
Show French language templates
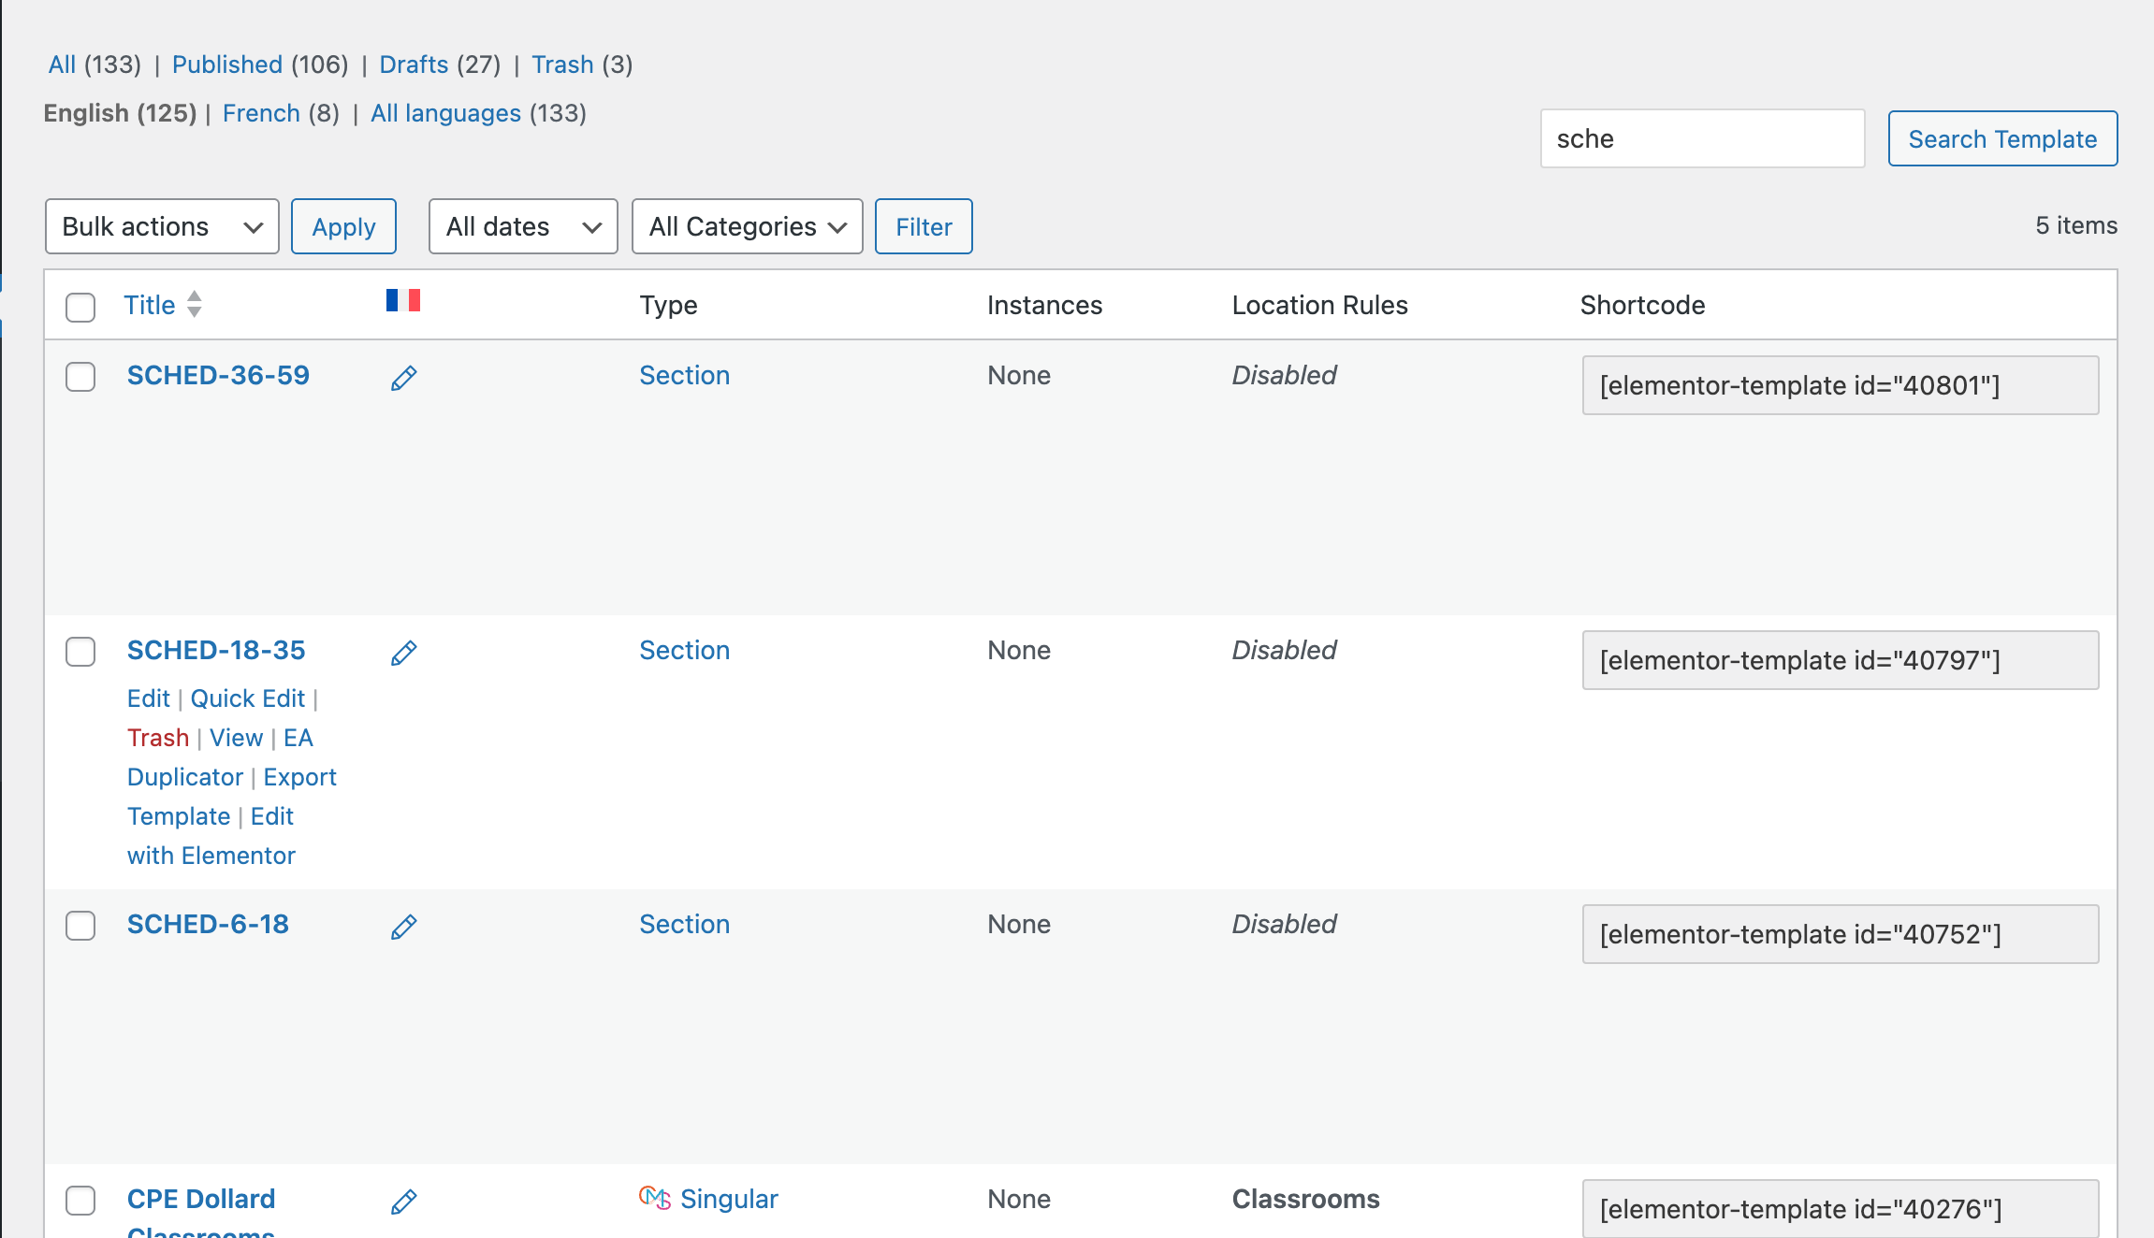[x=261, y=113]
